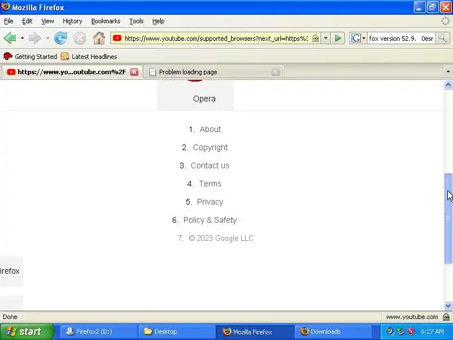This screenshot has width=453, height=340.
Task: Click the partially visible Firefox browser card
Action: [11, 271]
